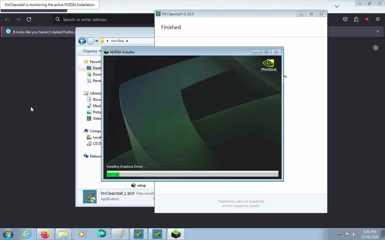Minimize the NVCleanstall v1.16.0 window
The width and height of the screenshot is (385, 240).
pos(301,14)
